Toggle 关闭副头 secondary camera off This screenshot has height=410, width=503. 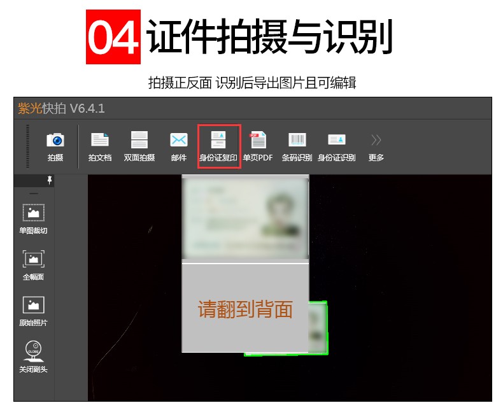[33, 356]
